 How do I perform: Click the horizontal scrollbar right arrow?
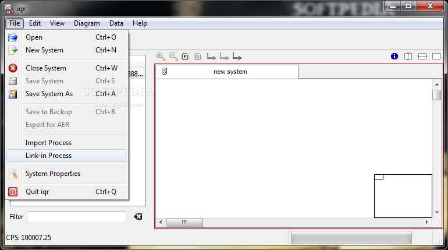427,222
